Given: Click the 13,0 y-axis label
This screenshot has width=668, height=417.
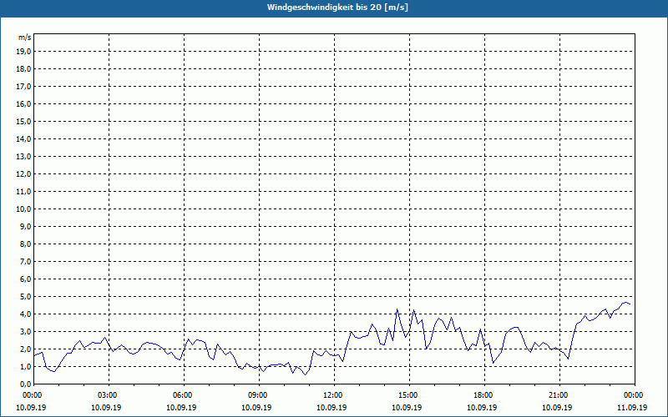Looking at the screenshot, I should click(23, 157).
